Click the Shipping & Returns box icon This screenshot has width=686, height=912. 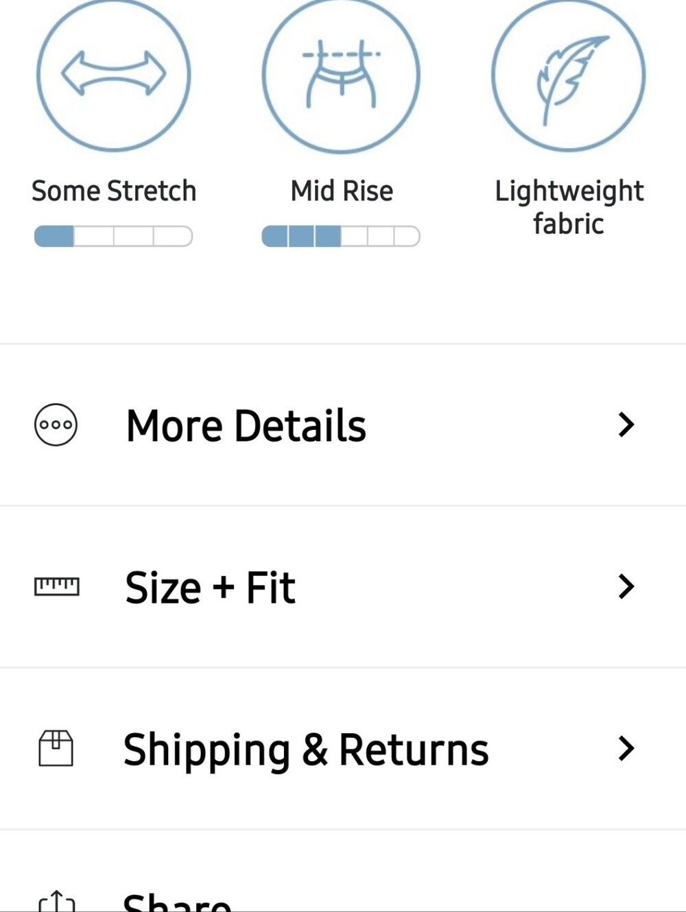tap(56, 748)
